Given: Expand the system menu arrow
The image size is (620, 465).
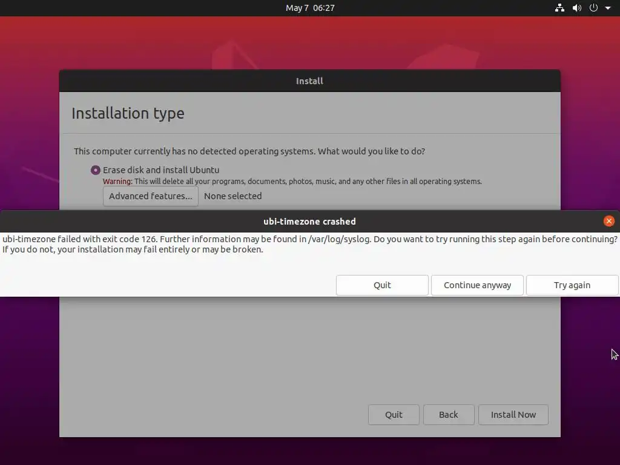Looking at the screenshot, I should coord(608,8).
